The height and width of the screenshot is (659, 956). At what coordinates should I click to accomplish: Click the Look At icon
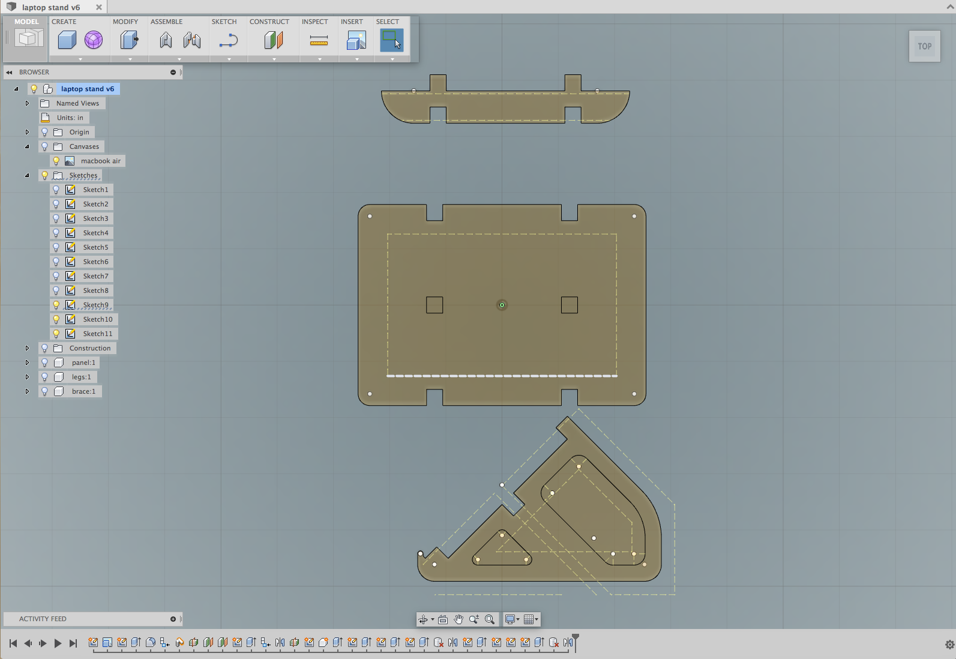(443, 619)
